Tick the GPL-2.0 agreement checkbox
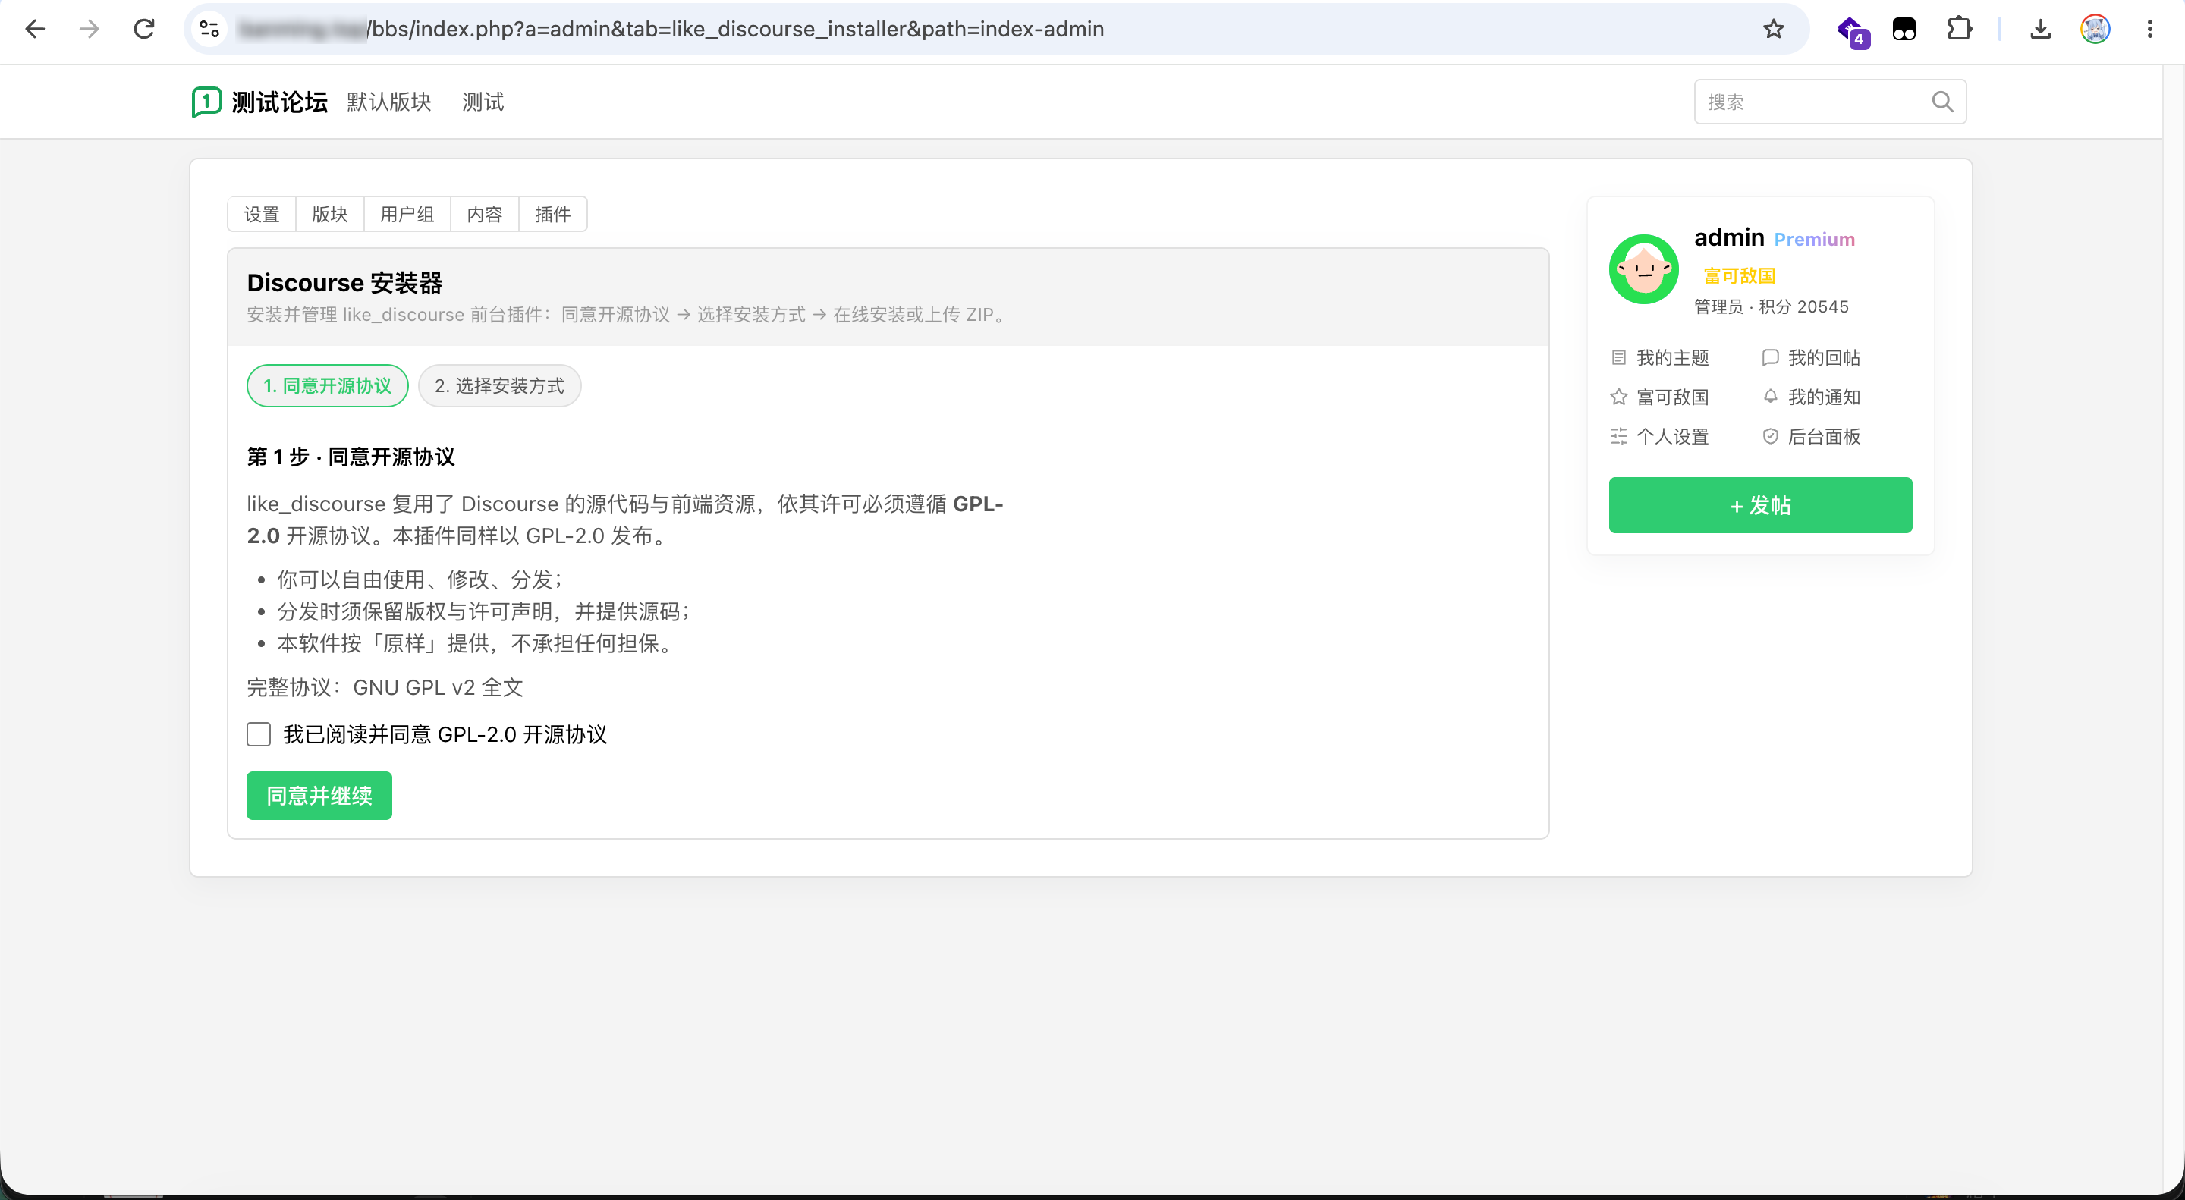 [x=259, y=734]
